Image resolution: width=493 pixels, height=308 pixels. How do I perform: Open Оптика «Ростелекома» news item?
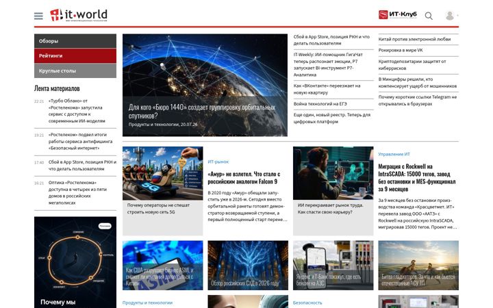coord(77,192)
